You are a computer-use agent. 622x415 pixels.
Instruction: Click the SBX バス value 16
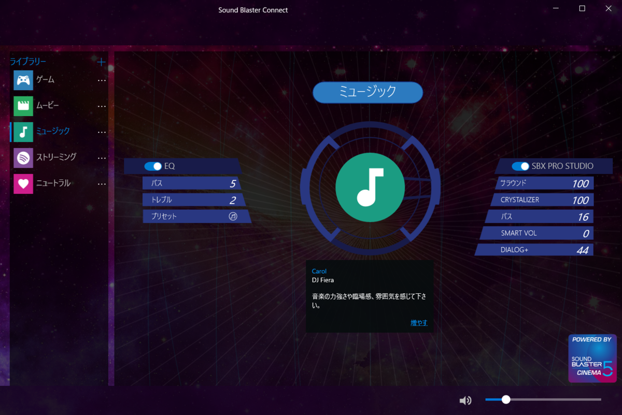click(583, 217)
